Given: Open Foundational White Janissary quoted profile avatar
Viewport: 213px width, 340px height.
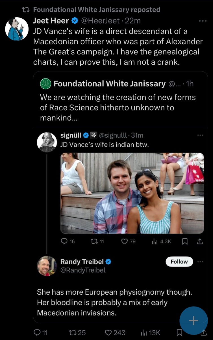Looking at the screenshot, I should 46,84.
